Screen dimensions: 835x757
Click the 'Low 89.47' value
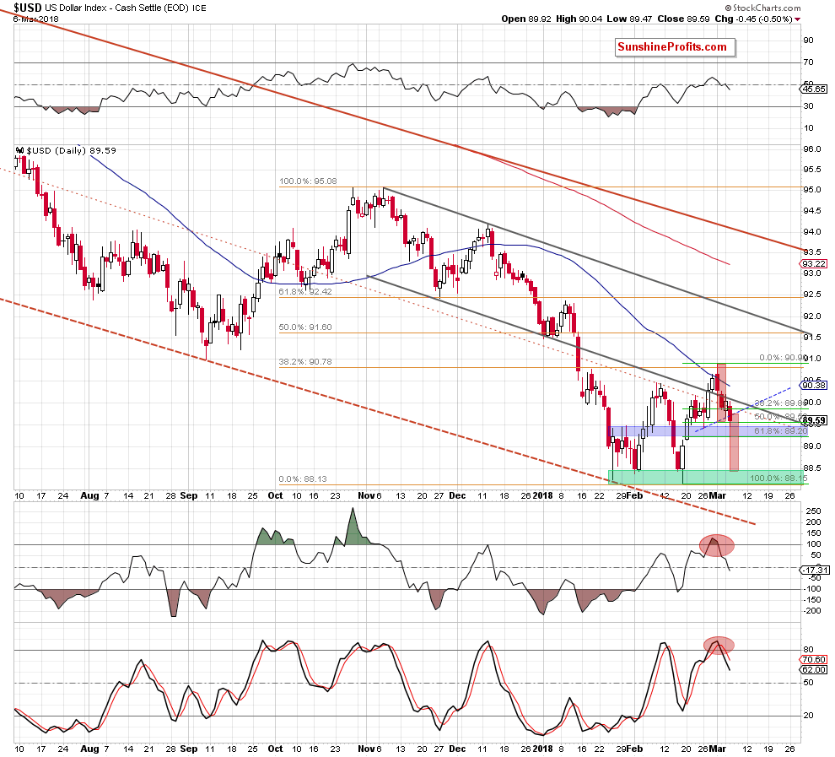[629, 19]
